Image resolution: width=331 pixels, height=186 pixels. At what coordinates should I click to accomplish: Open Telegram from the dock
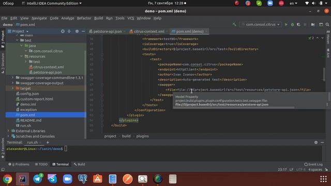pyautogui.click(x=38, y=179)
